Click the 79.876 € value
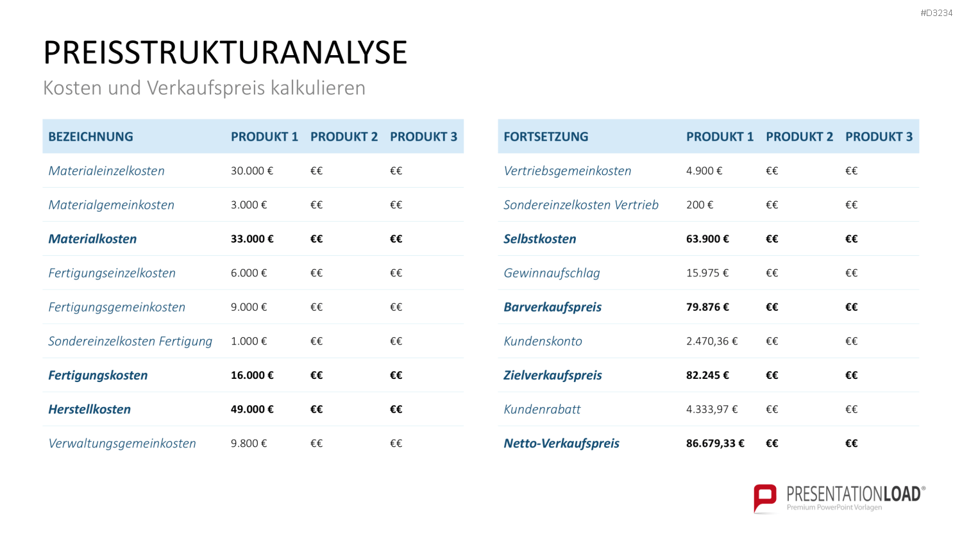The image size is (962, 541). (707, 306)
